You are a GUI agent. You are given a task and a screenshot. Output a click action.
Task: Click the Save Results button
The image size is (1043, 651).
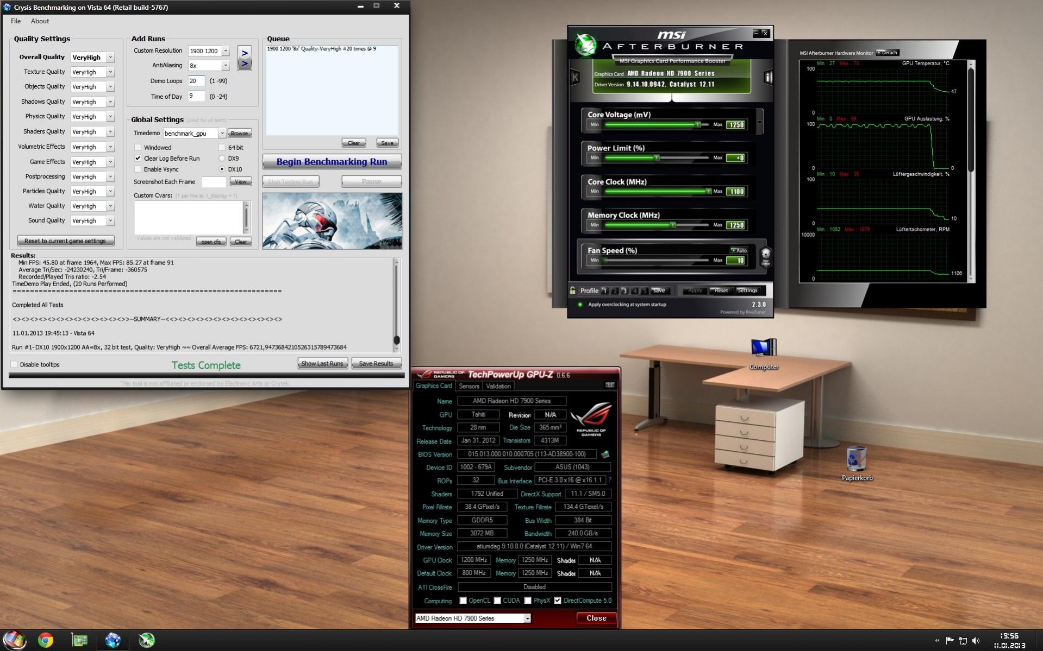[x=376, y=363]
